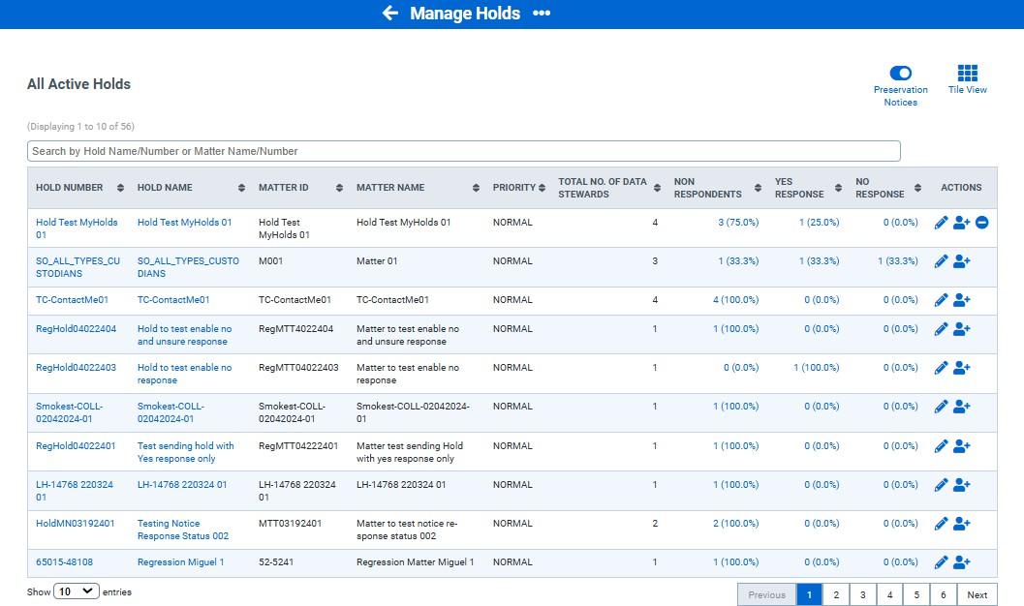Add steward to RegHold04022403 hold
The image size is (1024, 606).
(x=961, y=368)
